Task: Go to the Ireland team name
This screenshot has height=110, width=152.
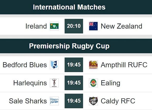Action: (x=36, y=26)
